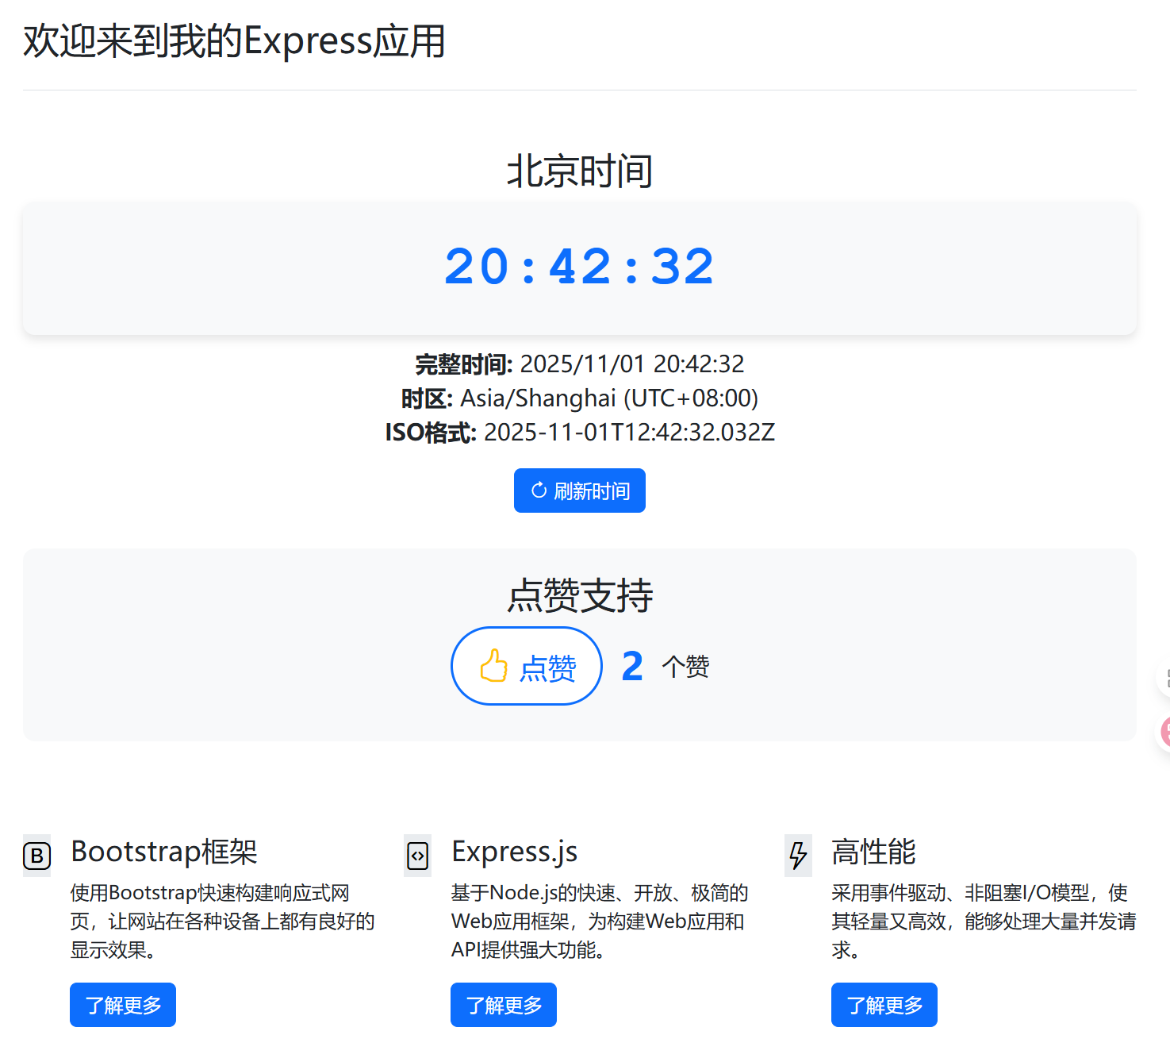Viewport: 1170px width, 1058px height.
Task: Open 了解更多 under 高性能
Action: [x=884, y=1005]
